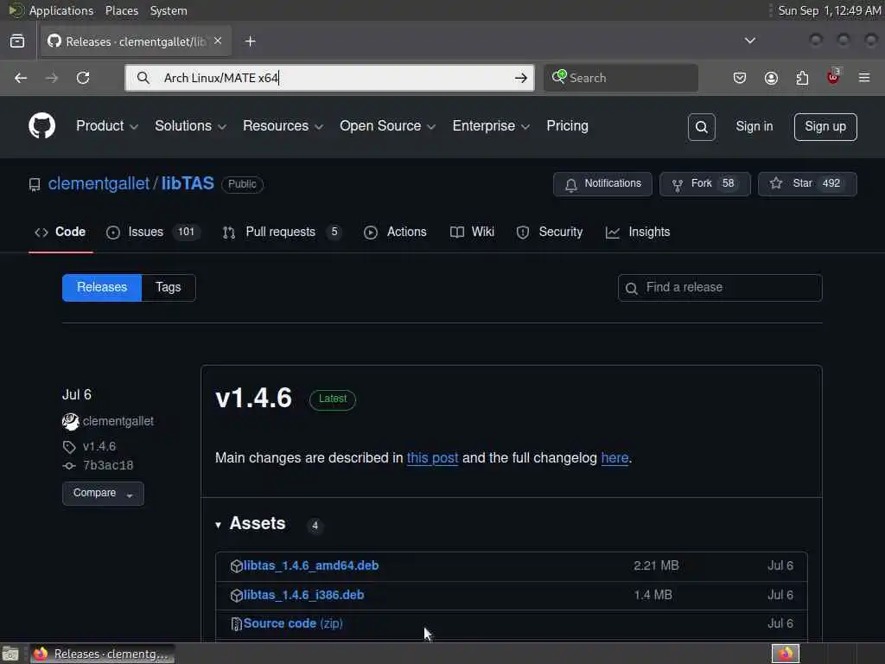Click Sign in
Viewport: 885px width, 664px height.
[x=754, y=126]
